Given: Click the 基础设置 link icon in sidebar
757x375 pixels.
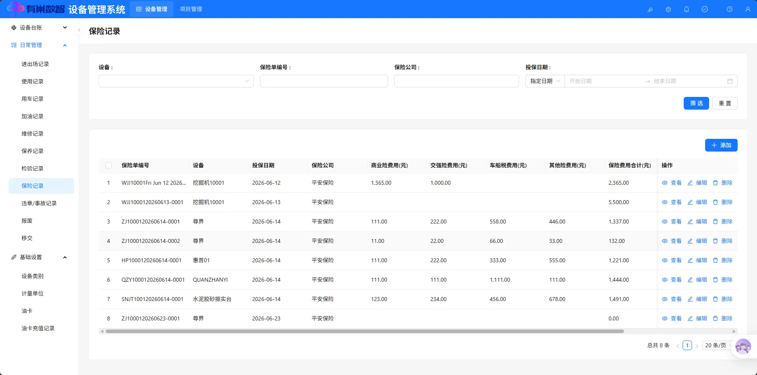Looking at the screenshot, I should point(14,257).
